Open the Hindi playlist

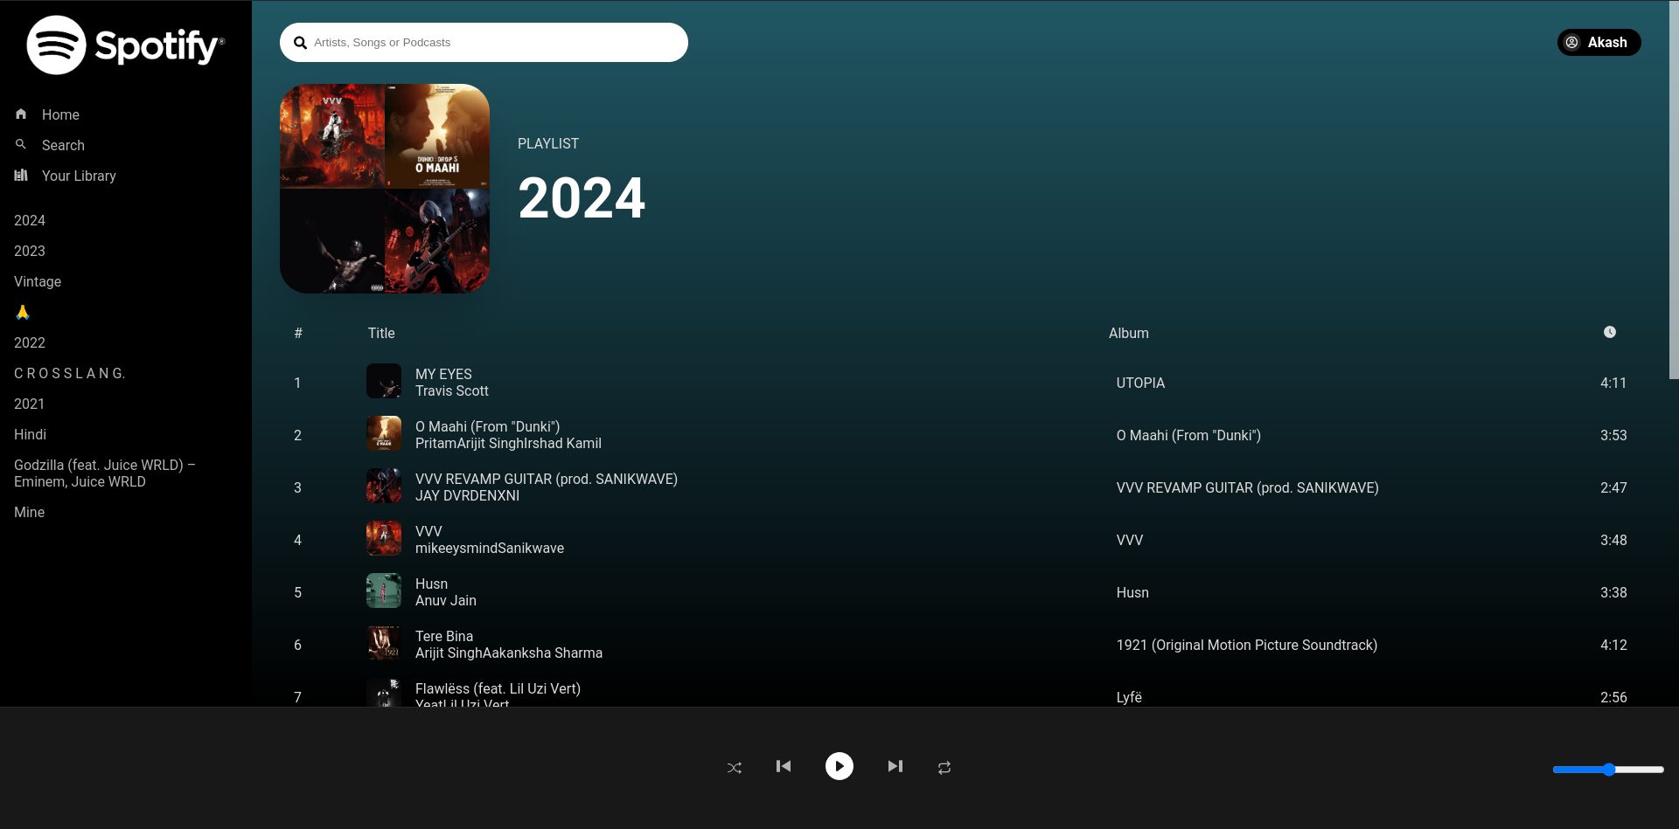coord(31,434)
